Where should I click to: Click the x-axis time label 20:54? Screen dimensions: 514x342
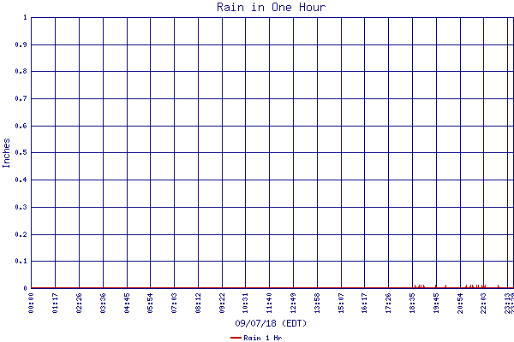[460, 303]
